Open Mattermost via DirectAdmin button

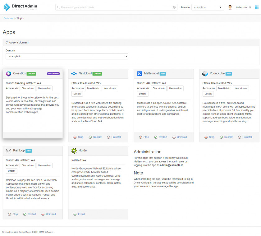[x=158, y=88]
